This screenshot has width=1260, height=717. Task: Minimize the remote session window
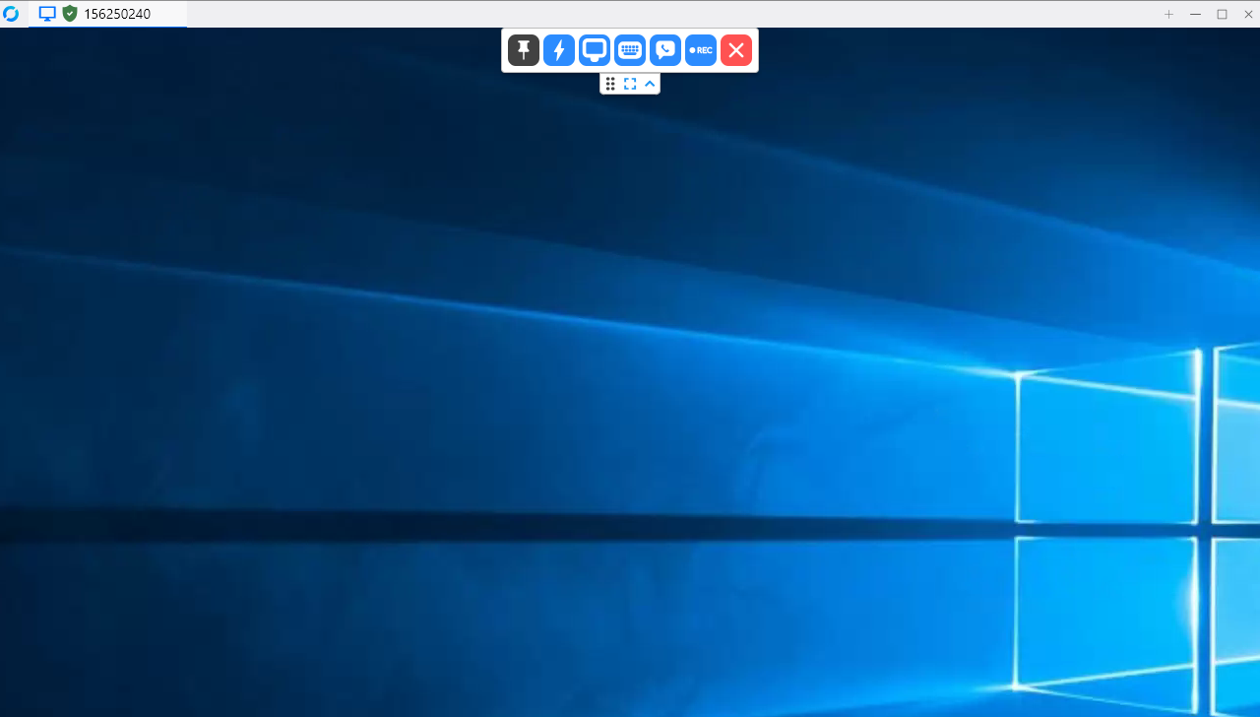coord(1195,14)
